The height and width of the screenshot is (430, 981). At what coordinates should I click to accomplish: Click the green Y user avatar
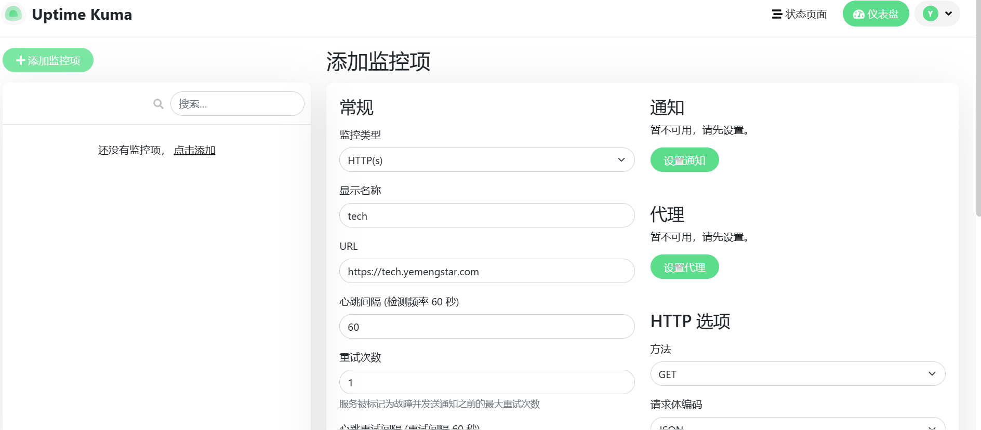point(930,14)
